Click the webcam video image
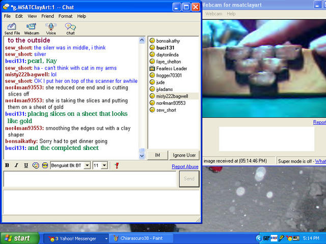 coord(264,69)
